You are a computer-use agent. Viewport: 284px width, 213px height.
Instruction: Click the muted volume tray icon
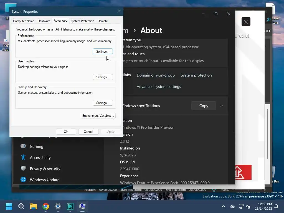click(x=248, y=206)
